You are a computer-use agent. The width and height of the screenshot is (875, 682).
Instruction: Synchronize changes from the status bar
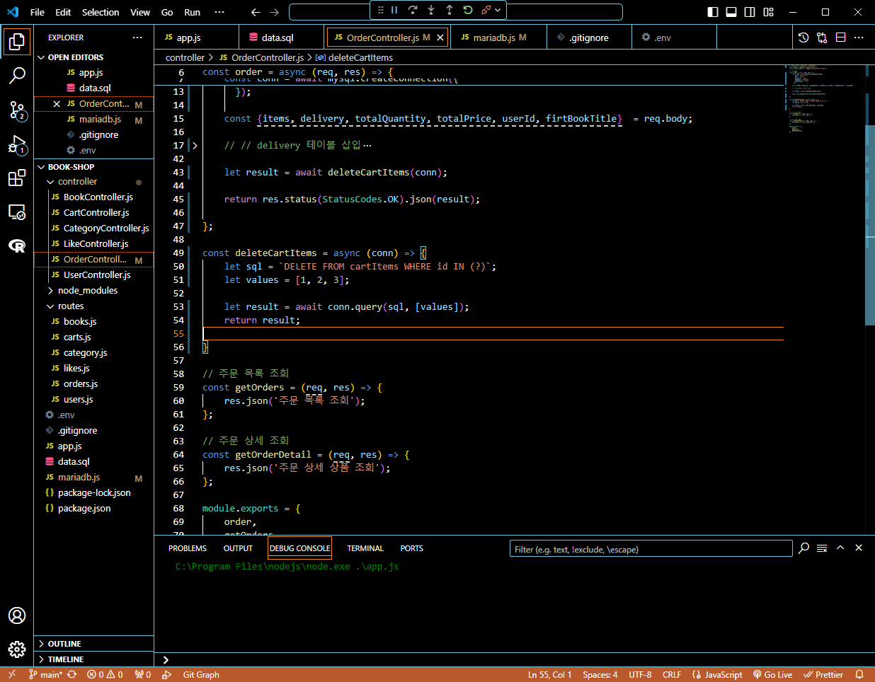(x=72, y=674)
